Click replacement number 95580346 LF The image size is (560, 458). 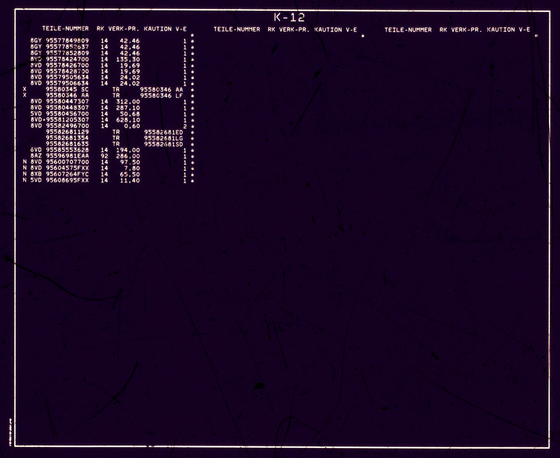(161, 96)
